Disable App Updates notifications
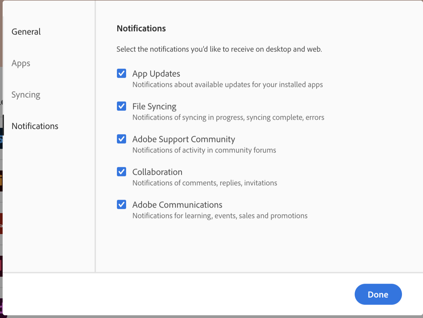Viewport: 423px width, 318px height. coord(121,73)
